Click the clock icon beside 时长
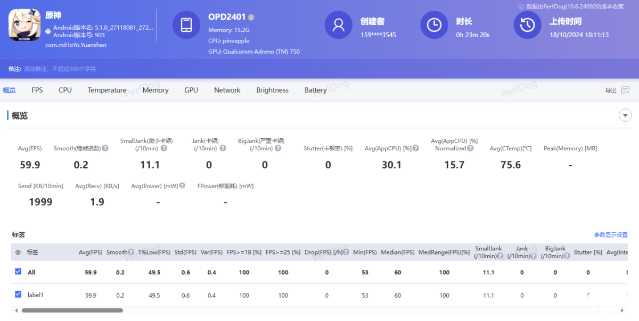This screenshot has width=639, height=321. (x=434, y=25)
